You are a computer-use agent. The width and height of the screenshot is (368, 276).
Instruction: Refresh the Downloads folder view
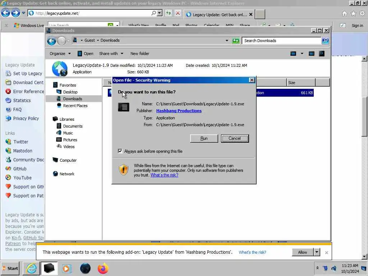[236, 41]
